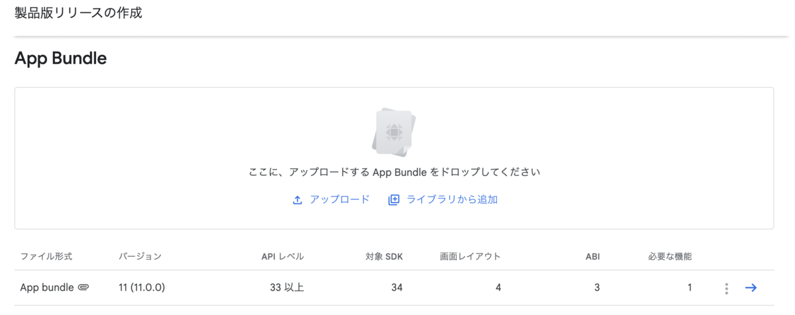Click the paperclip icon beside App bundle
Viewport: 795px width, 315px height.
pos(83,287)
